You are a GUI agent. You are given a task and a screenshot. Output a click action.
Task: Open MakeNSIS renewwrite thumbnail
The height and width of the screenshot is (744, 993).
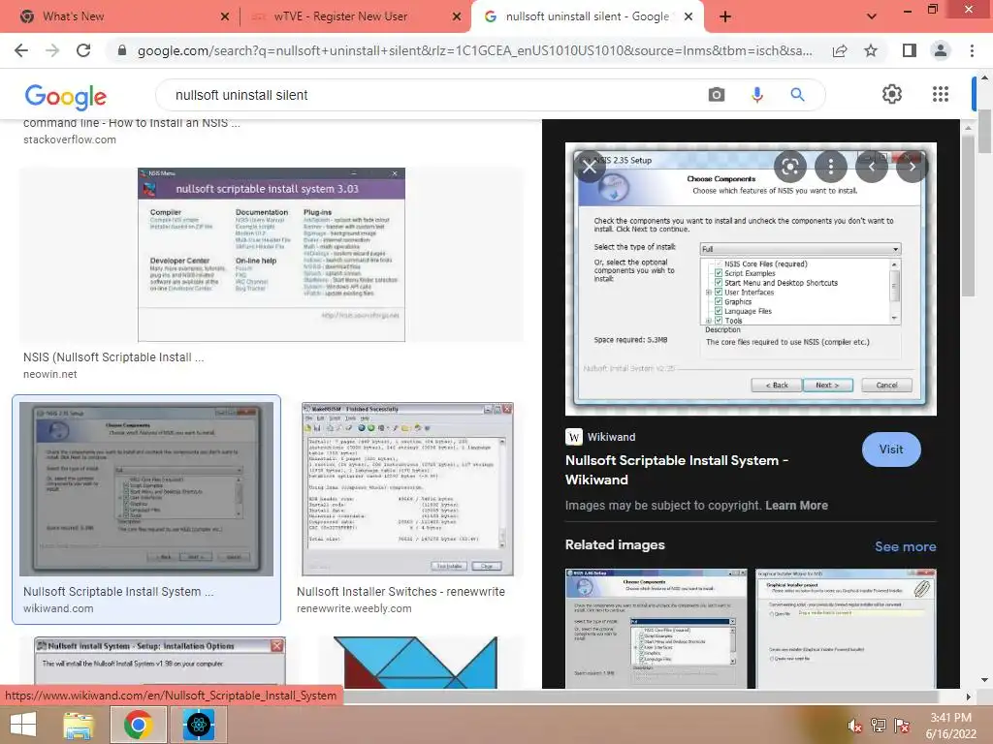(x=407, y=489)
